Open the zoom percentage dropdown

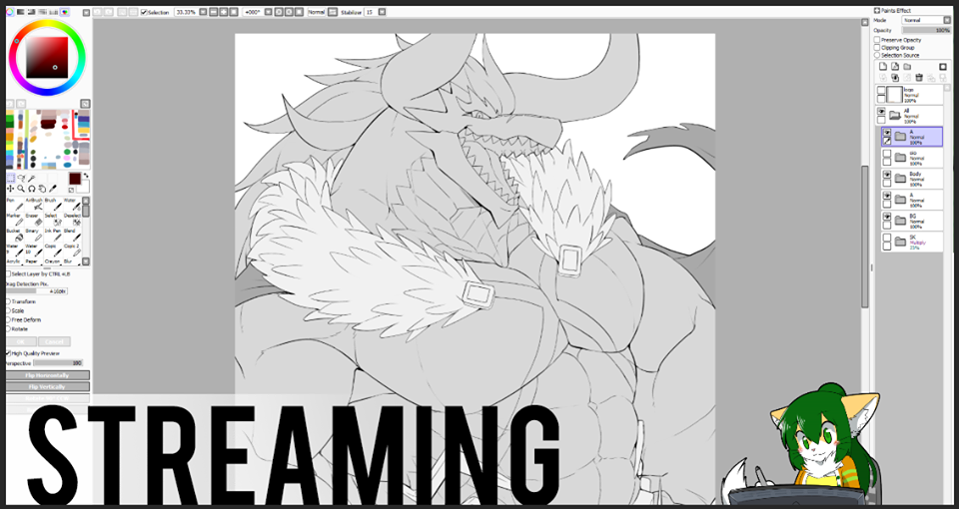coord(203,12)
